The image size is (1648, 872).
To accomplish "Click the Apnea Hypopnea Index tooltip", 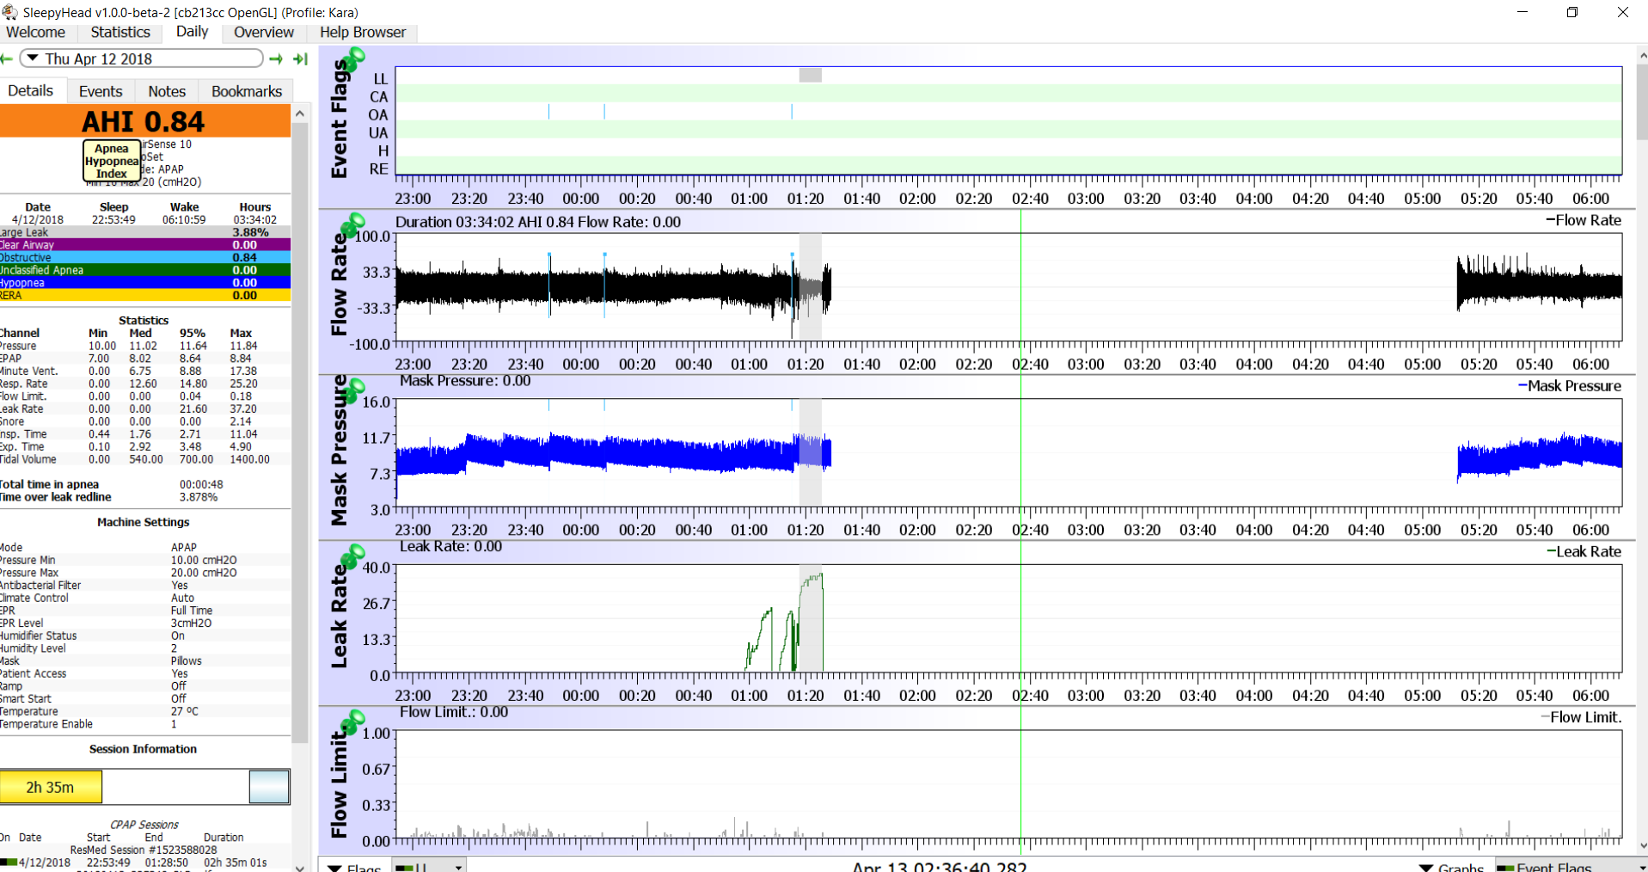I will pos(112,161).
